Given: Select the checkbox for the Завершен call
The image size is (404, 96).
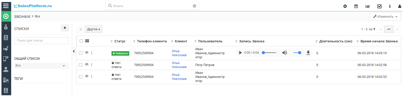Looking at the screenshot, I should coord(80,53).
